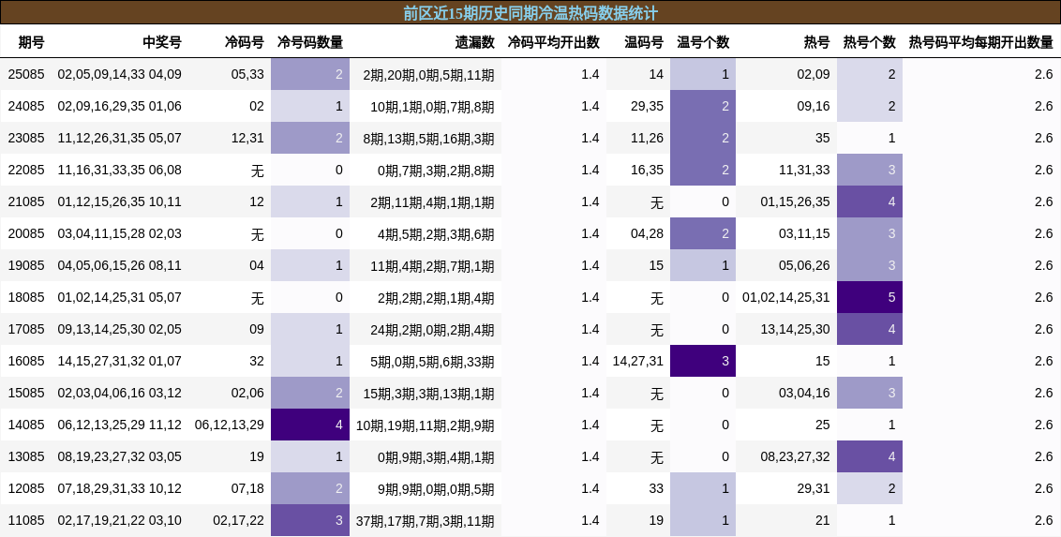This screenshot has width=1061, height=537.
Task: Click the 遗漏数 column header
Action: (475, 42)
